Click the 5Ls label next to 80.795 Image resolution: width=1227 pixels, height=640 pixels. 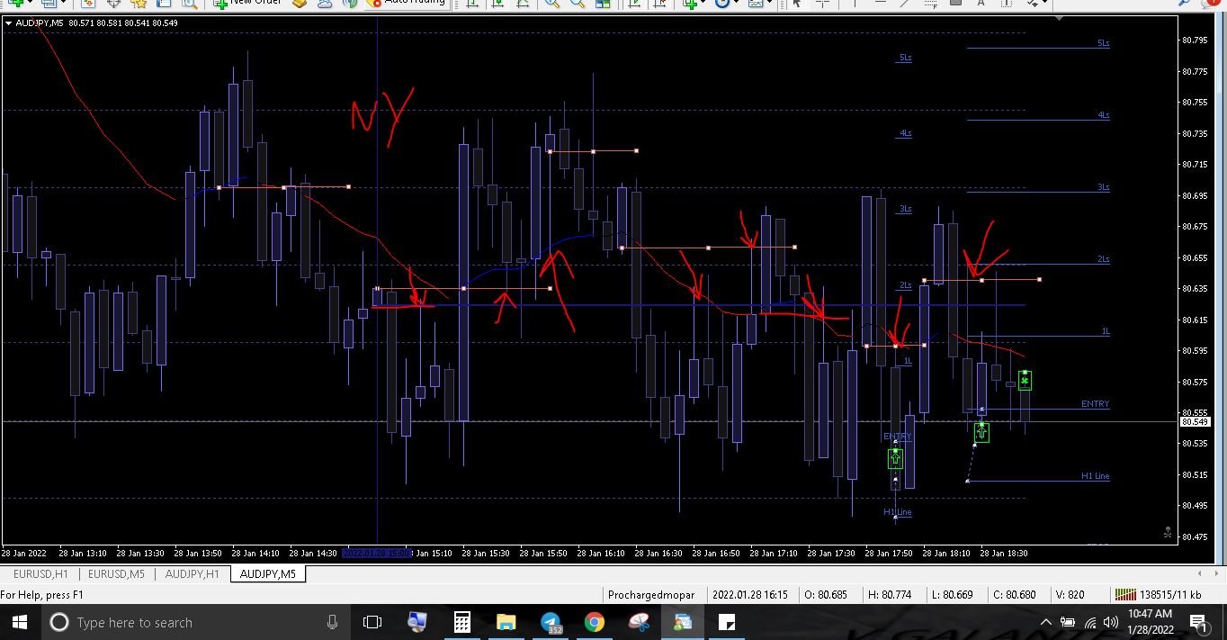click(1103, 43)
